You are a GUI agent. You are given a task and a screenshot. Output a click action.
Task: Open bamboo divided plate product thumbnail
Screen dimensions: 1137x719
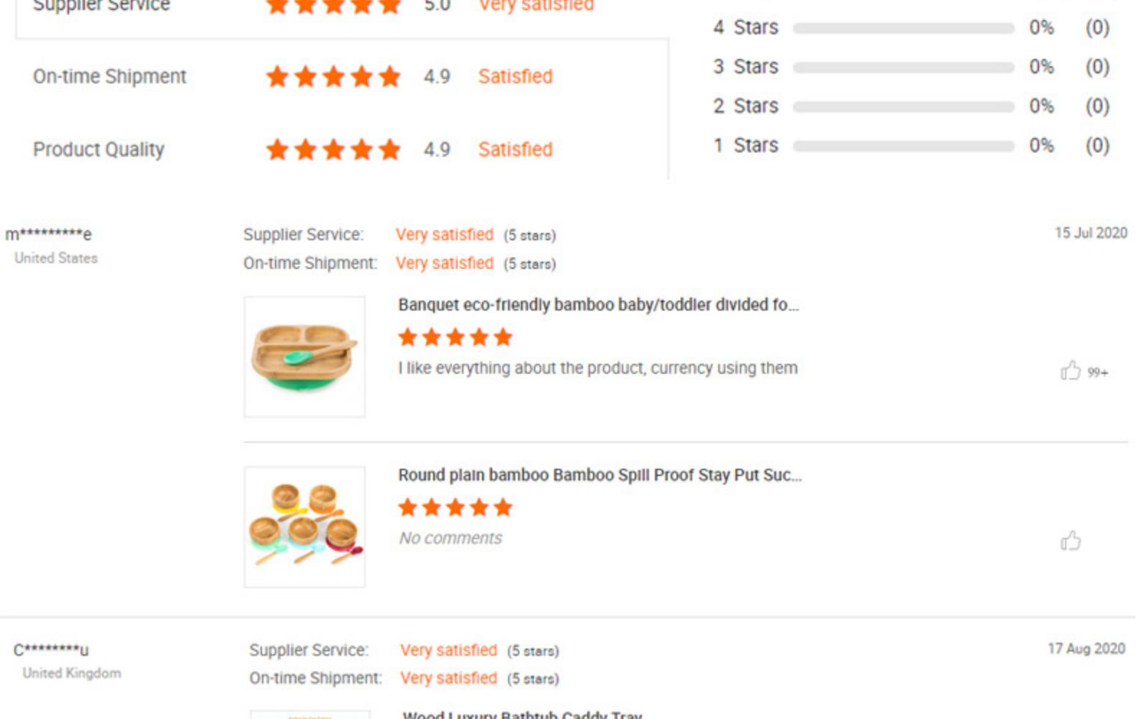click(304, 357)
